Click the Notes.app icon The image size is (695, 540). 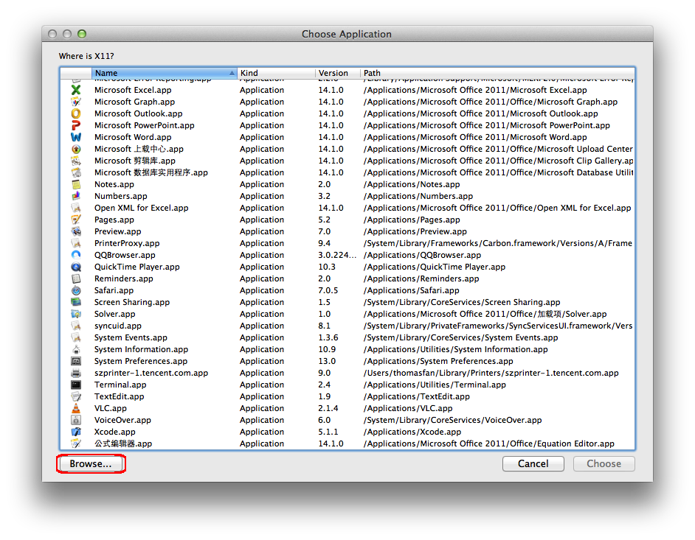[76, 184]
